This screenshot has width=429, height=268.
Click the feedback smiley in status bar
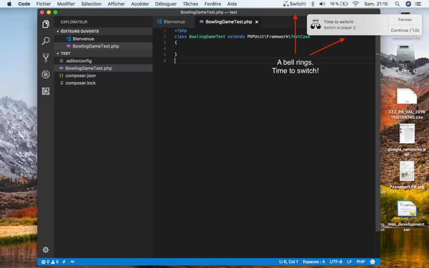coord(372,262)
